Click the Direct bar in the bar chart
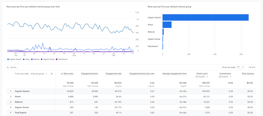This screenshot has width=263, height=116. 167,25
